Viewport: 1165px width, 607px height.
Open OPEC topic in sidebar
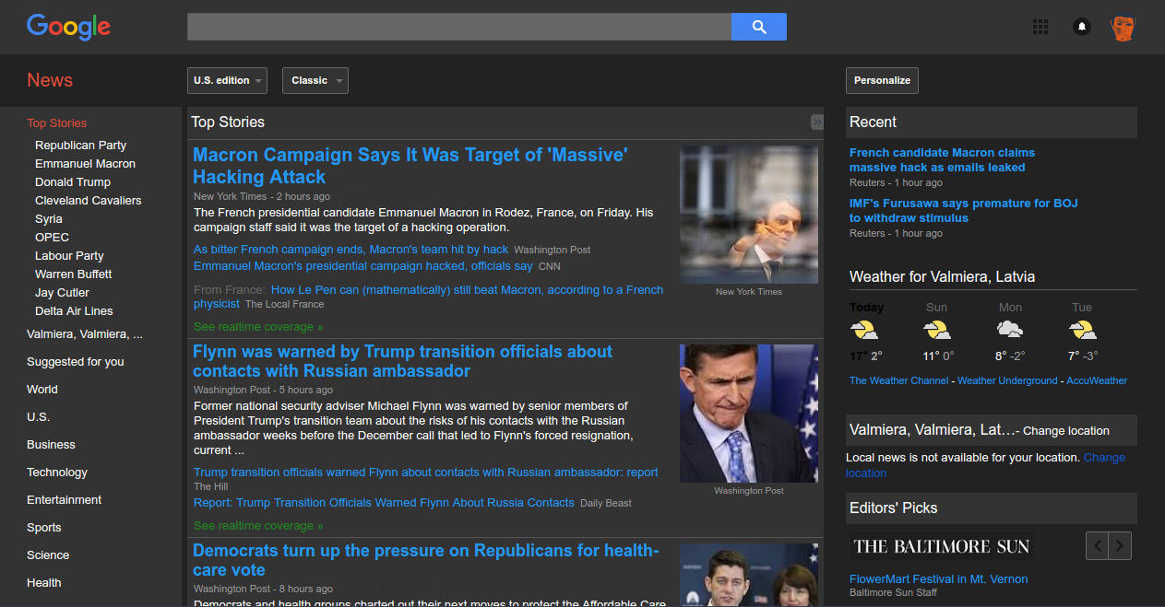click(52, 237)
